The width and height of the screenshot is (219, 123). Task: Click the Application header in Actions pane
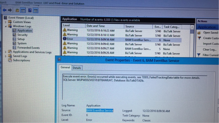[x=207, y=27]
